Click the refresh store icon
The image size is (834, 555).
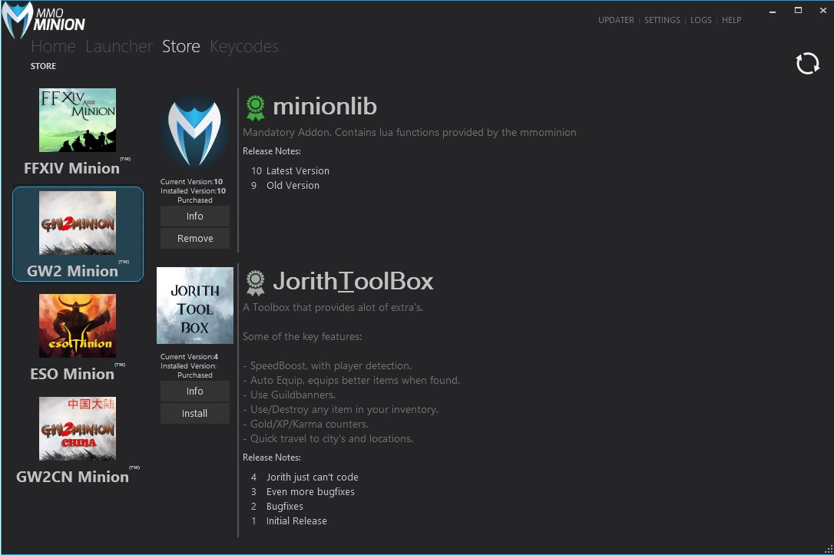coord(807,64)
